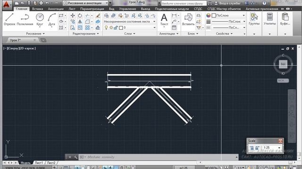This screenshot has height=169, width=302.
Task: Click the linear Dimension tool icon
Action: [174, 15]
